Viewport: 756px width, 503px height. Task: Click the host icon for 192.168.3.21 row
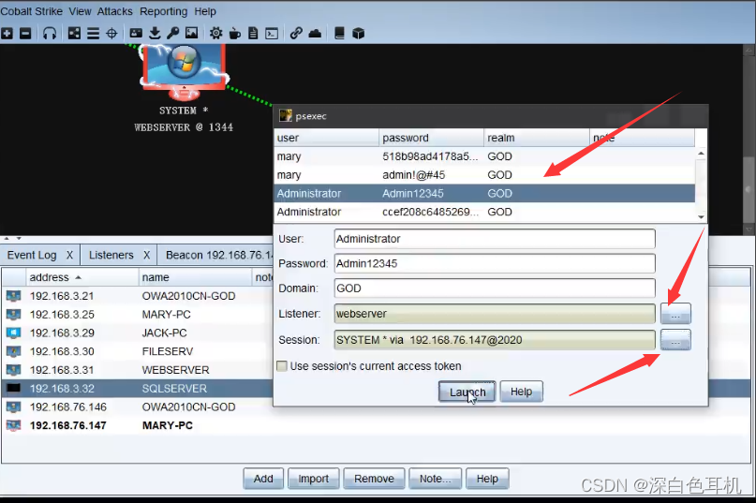tap(13, 296)
